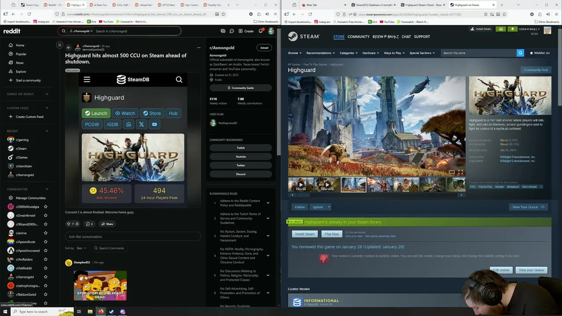
Task: Click the Search the store field
Action: coord(479,53)
